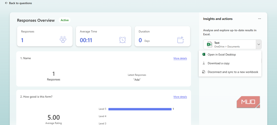Image resolution: width=277 pixels, height=125 pixels.
Task: Click the 2. How good is this form title
Action: coord(36,97)
